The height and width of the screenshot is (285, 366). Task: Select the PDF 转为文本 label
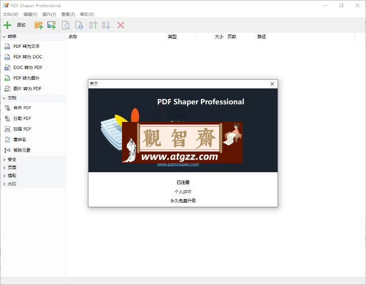[x=26, y=46]
